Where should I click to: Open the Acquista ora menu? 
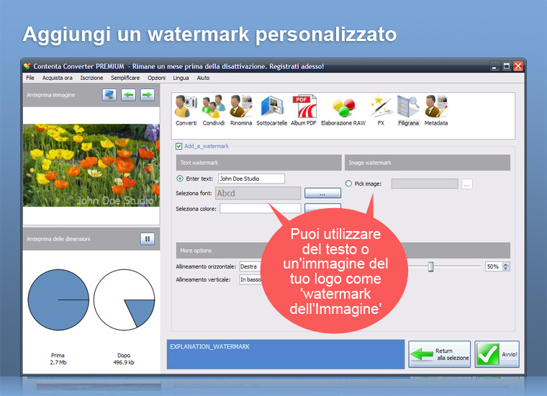click(x=57, y=78)
